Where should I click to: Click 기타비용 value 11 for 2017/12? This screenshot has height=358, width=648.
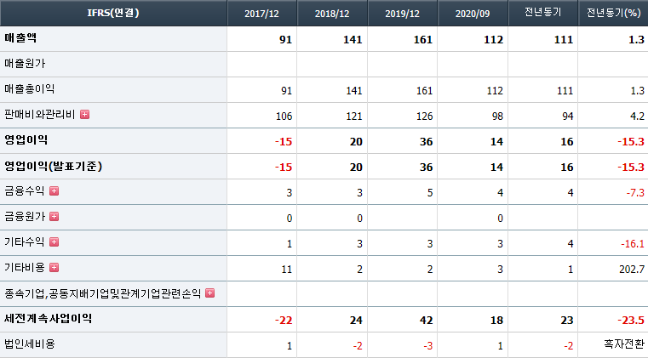tap(286, 270)
